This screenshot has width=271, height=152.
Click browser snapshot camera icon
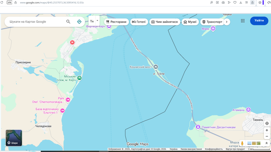[223, 3]
